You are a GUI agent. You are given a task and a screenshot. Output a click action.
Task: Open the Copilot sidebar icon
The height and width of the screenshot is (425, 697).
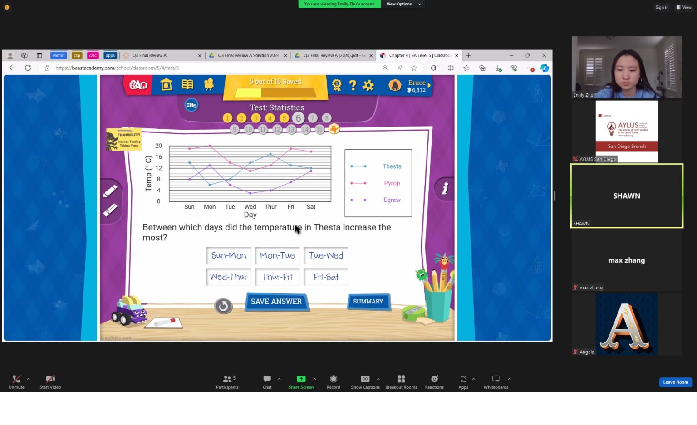545,68
